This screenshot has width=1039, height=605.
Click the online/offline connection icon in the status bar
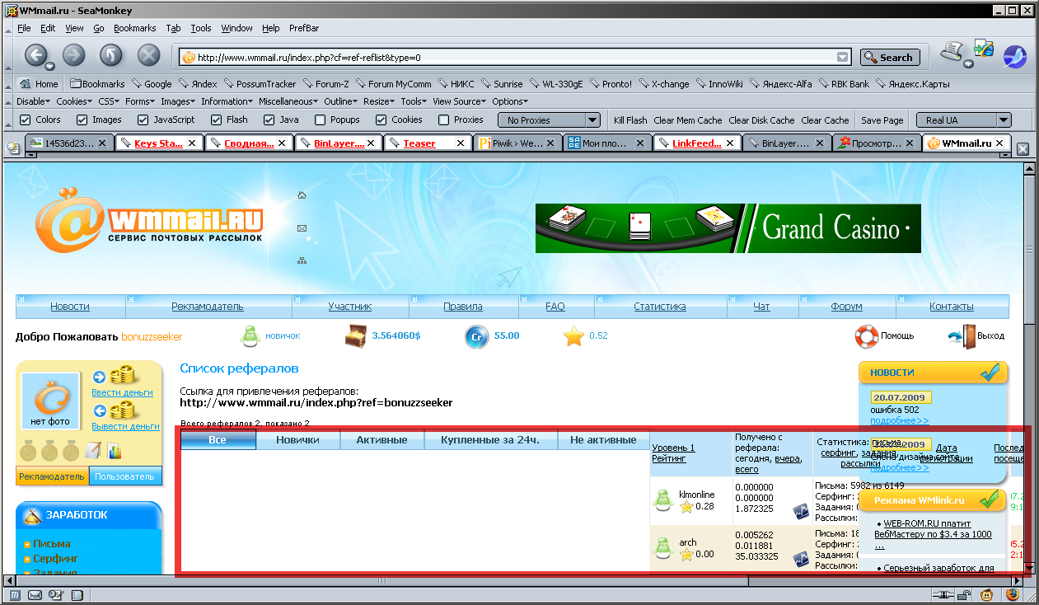(942, 594)
